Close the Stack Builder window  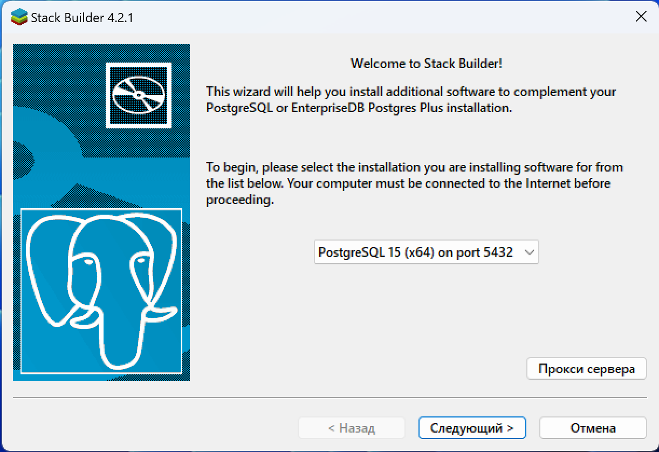click(641, 17)
